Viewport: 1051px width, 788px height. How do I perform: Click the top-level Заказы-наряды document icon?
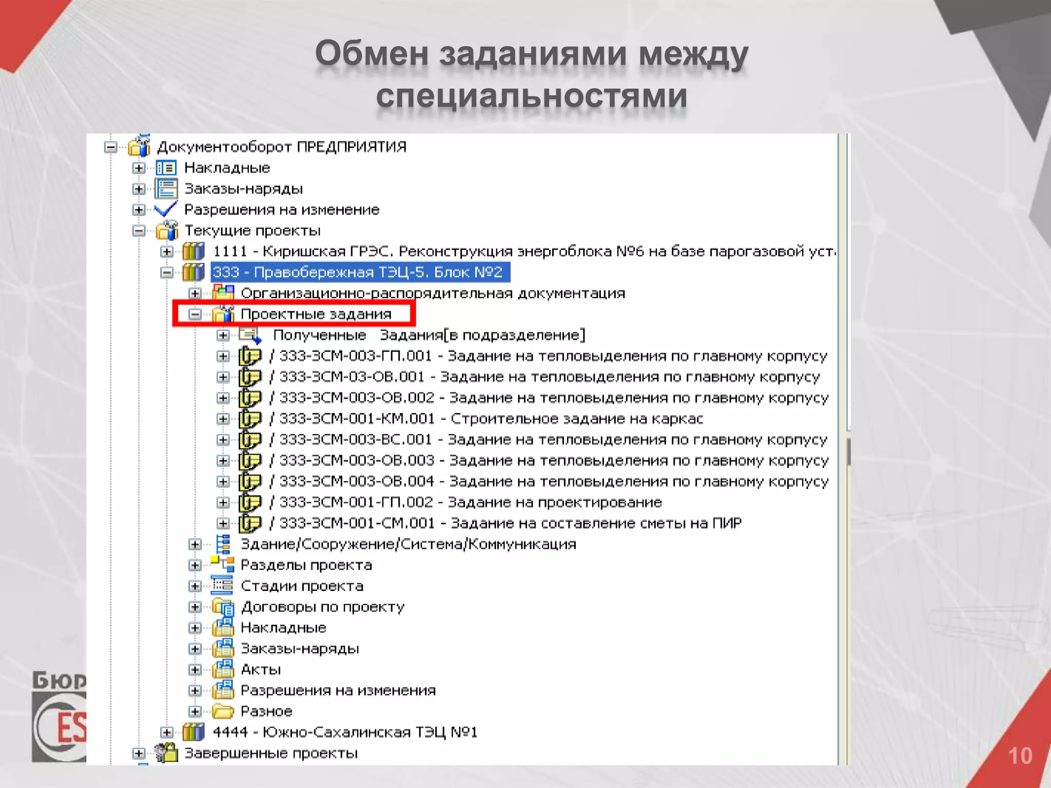[166, 188]
